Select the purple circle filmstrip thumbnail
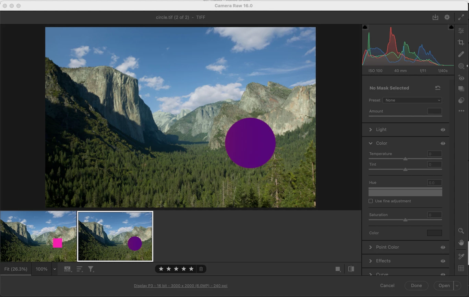This screenshot has width=469, height=297. tap(115, 236)
